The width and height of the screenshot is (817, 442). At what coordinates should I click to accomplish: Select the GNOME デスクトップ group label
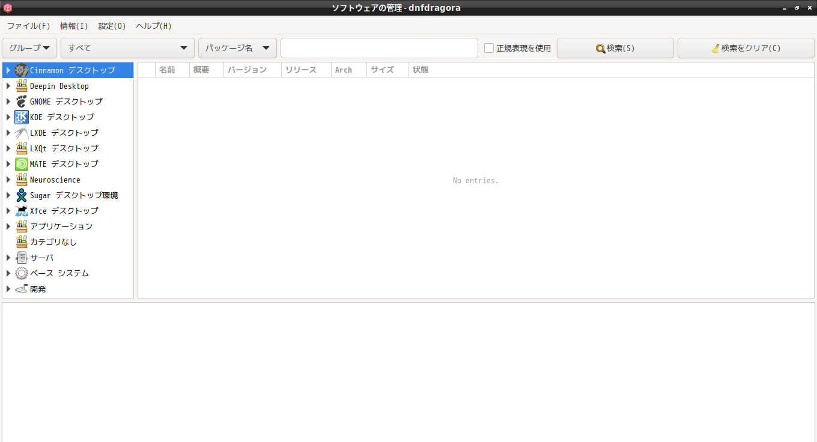[x=66, y=101]
